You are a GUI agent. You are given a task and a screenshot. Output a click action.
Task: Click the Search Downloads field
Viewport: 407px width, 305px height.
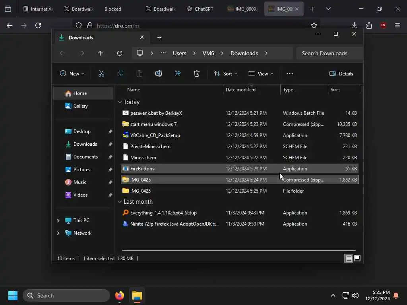[x=329, y=53]
